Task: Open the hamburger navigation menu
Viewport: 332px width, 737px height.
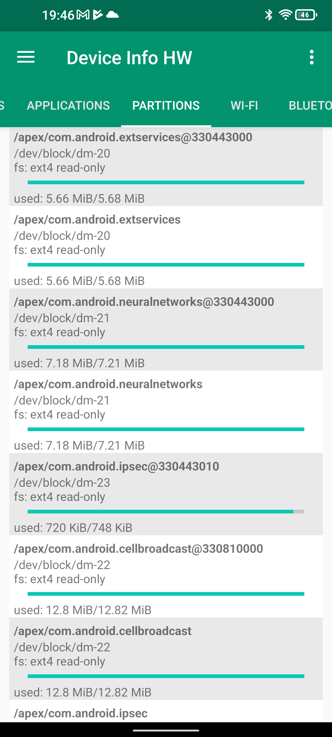Action: [x=26, y=57]
